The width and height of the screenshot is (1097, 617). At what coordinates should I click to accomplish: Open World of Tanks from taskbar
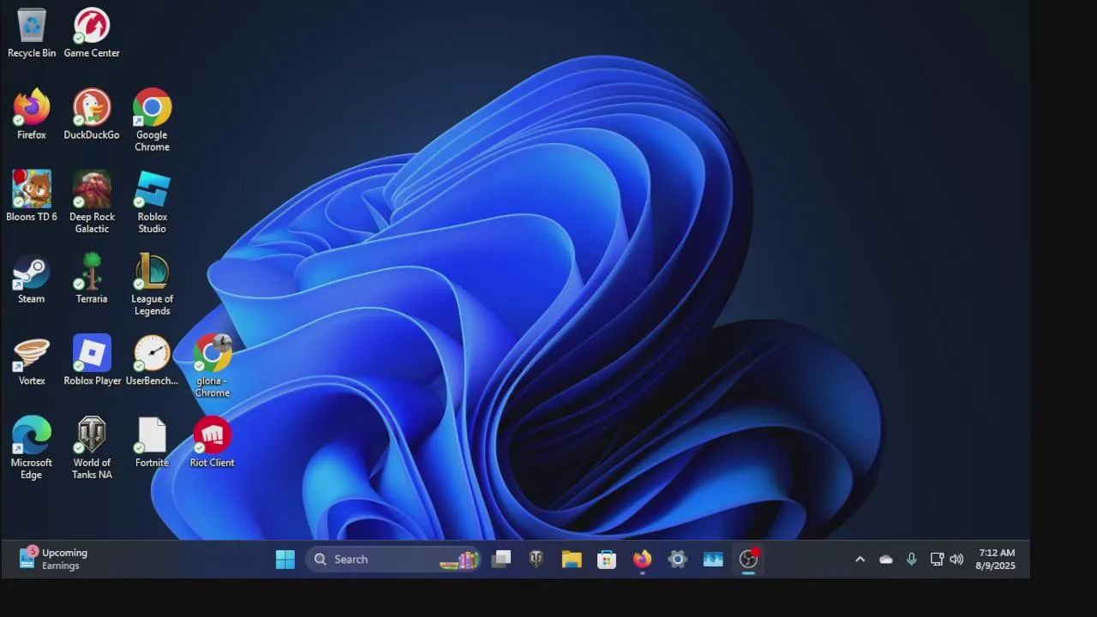[537, 560]
